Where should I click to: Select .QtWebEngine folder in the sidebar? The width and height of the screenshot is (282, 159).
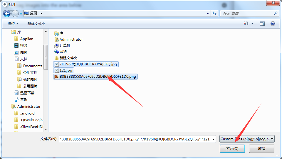[29, 120]
